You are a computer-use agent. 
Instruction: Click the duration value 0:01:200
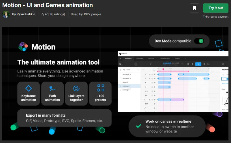pyautogui.click(x=175, y=63)
